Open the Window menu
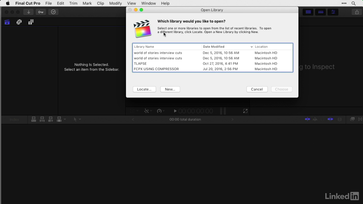363x204 pixels. coord(148,3)
